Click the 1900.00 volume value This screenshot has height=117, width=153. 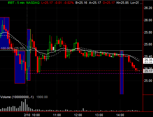click(42, 97)
